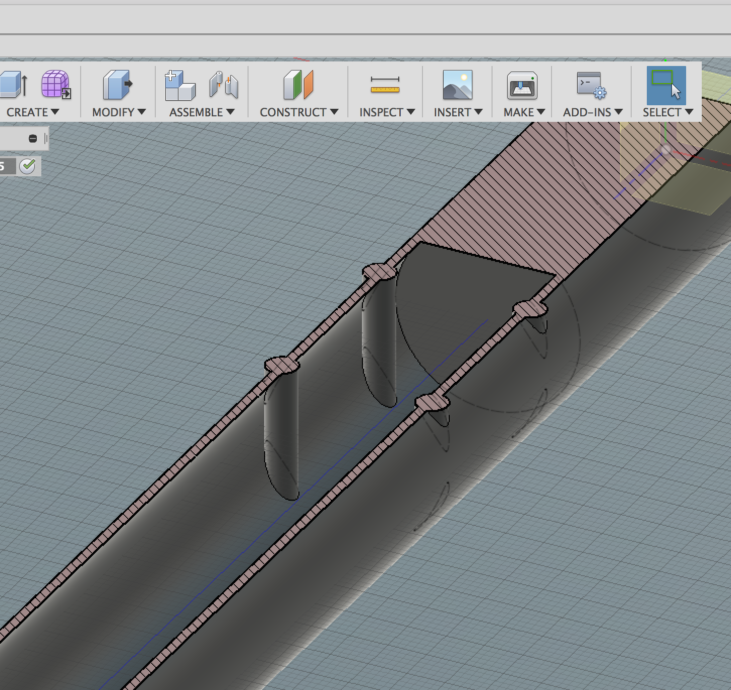The image size is (731, 690).
Task: Open the MODIFY dropdown menu
Action: [x=117, y=112]
